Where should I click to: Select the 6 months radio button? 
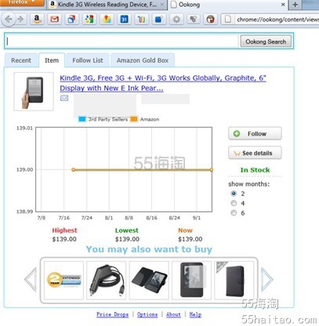(x=234, y=213)
